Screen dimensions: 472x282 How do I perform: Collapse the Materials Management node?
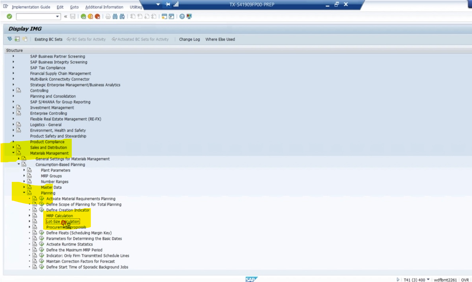tap(13, 153)
